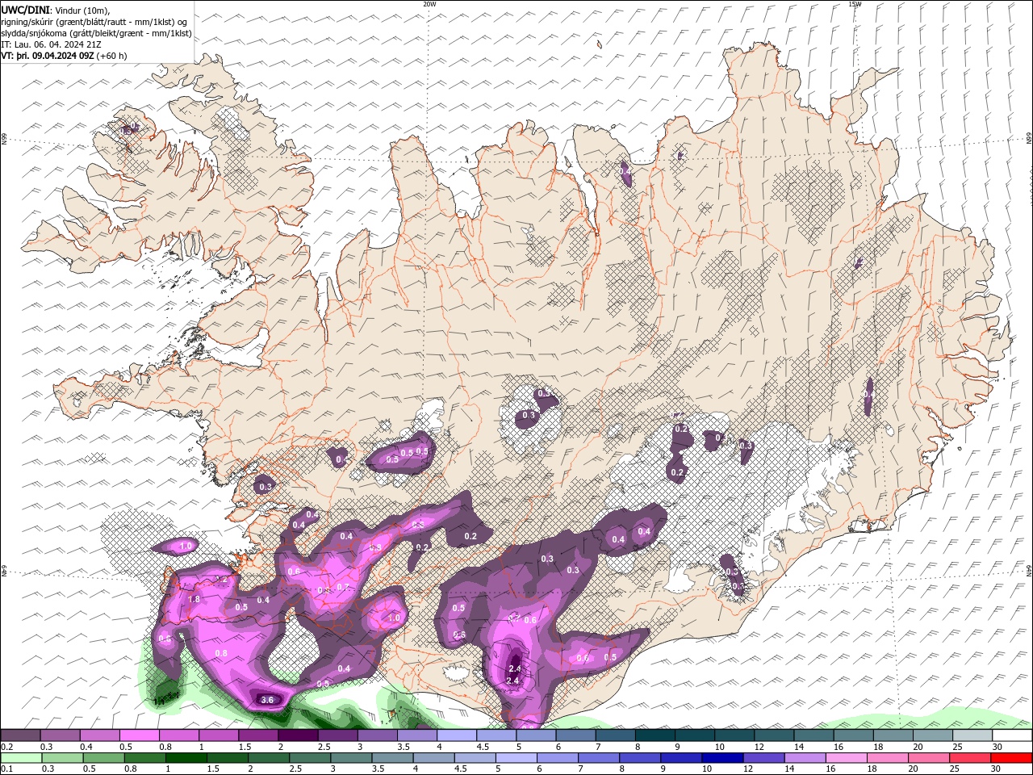
Task: Pick the pale green 0.1 swatch in lower scale
Action: point(21,758)
